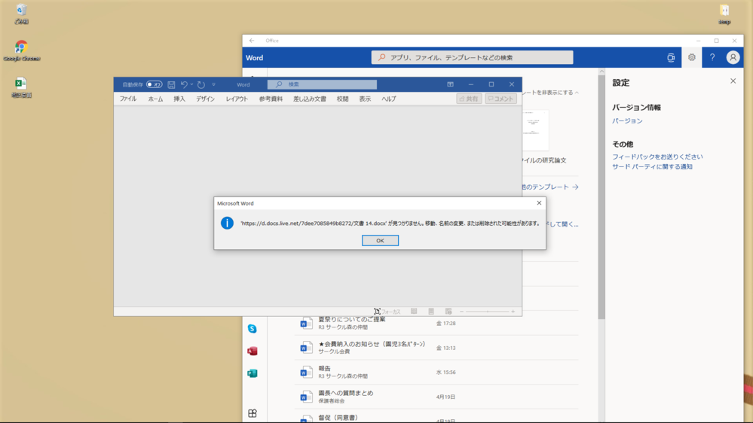Screen dimensions: 753x423
Task: Click the Office app back arrow
Action: [252, 41]
